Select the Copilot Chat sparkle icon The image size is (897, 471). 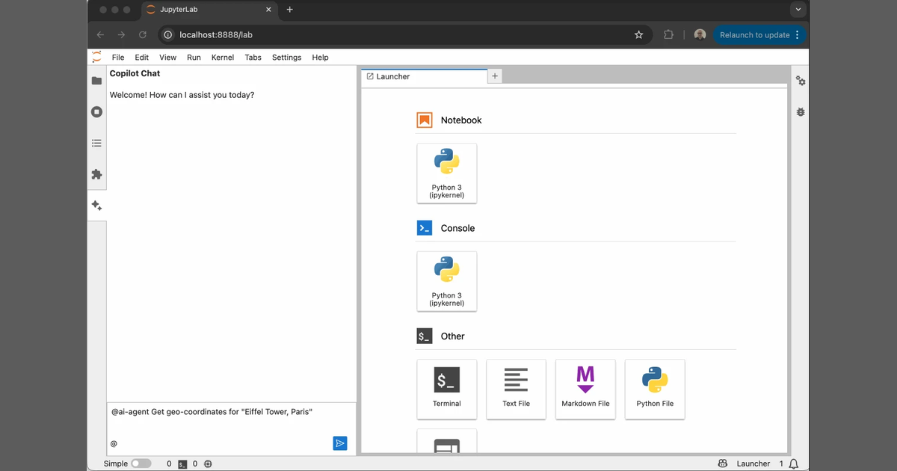[96, 206]
